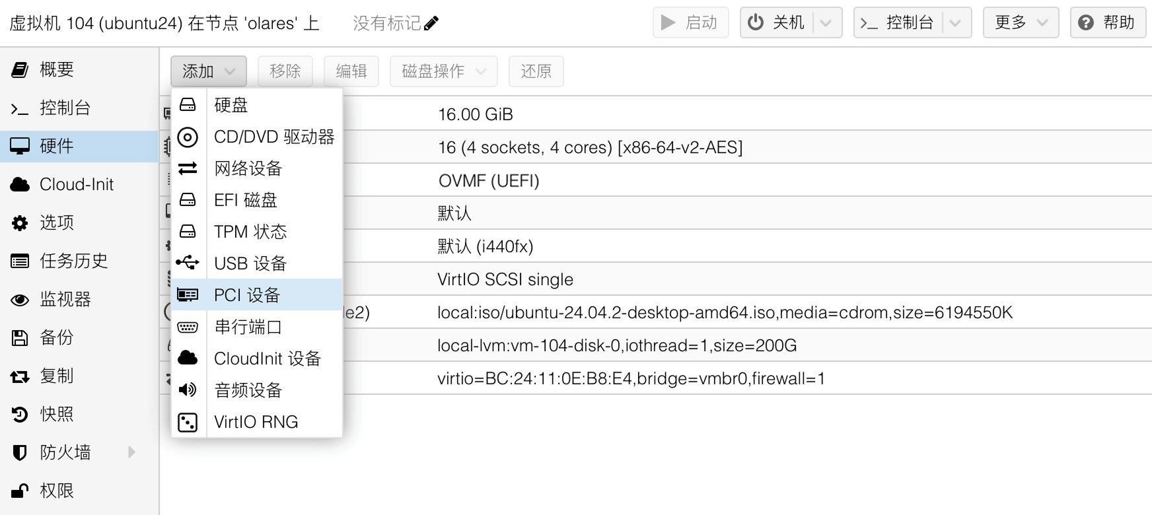Click the CloudInit device cloud icon
Viewport: 1152px width, 515px height.
pyautogui.click(x=188, y=359)
